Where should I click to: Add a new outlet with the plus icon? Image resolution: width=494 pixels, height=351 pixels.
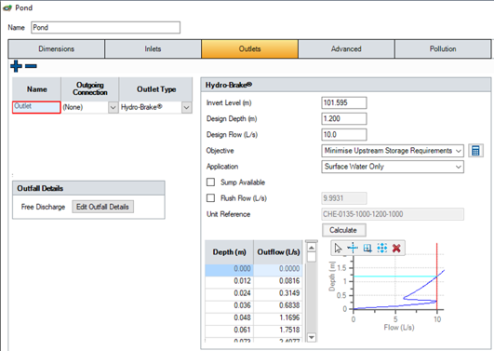point(16,66)
